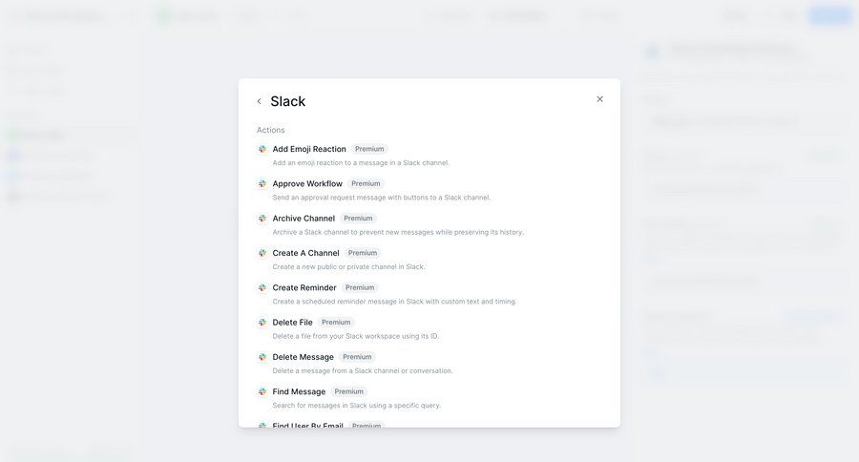Click the Slack dialog title

288,101
